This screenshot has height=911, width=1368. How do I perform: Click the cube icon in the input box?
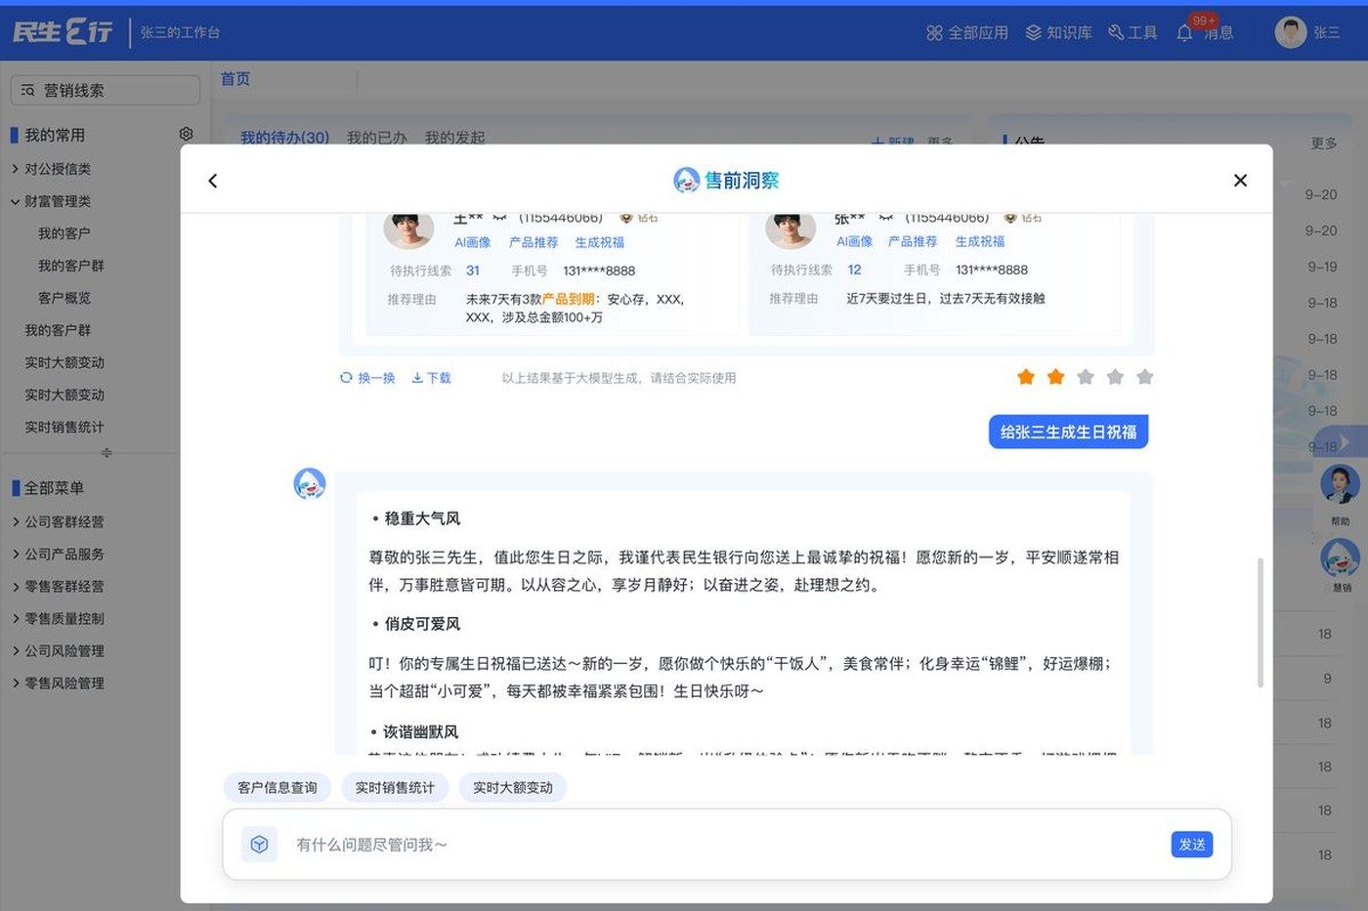259,845
